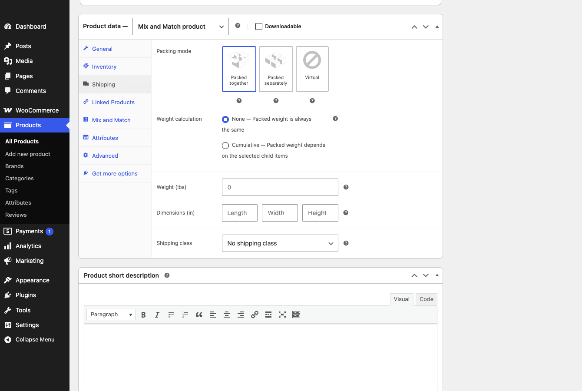The width and height of the screenshot is (582, 391).
Task: Click the Width dimension field
Action: point(280,213)
